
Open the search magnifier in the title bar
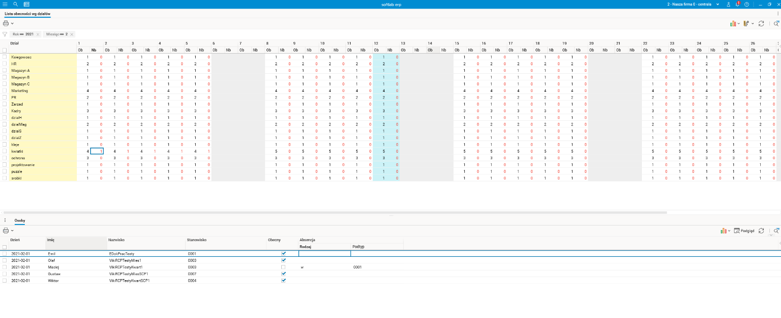coord(16,4)
